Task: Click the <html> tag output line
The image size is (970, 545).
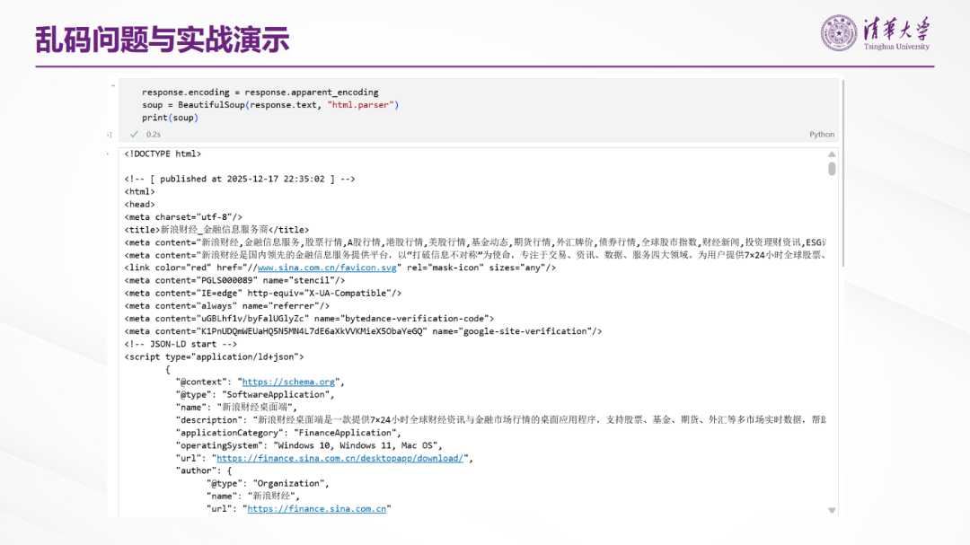Action: coord(140,192)
